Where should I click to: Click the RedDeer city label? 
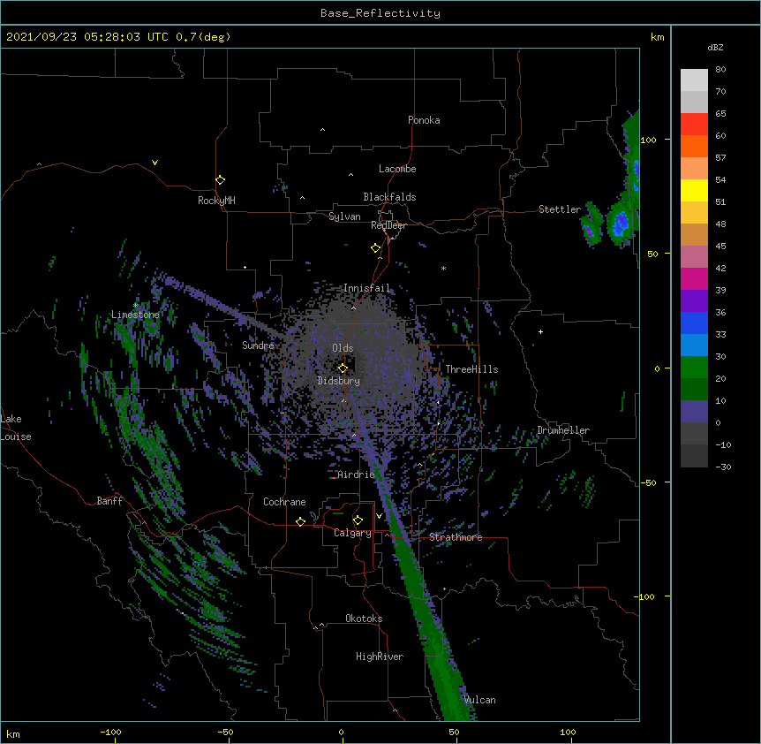[x=388, y=225]
